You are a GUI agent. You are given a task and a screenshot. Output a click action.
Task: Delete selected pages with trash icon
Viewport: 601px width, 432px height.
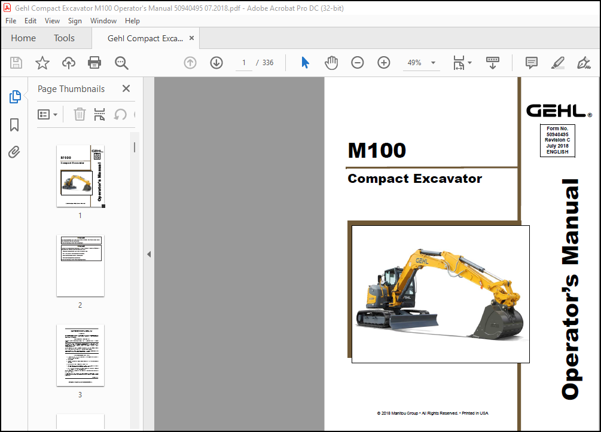80,114
